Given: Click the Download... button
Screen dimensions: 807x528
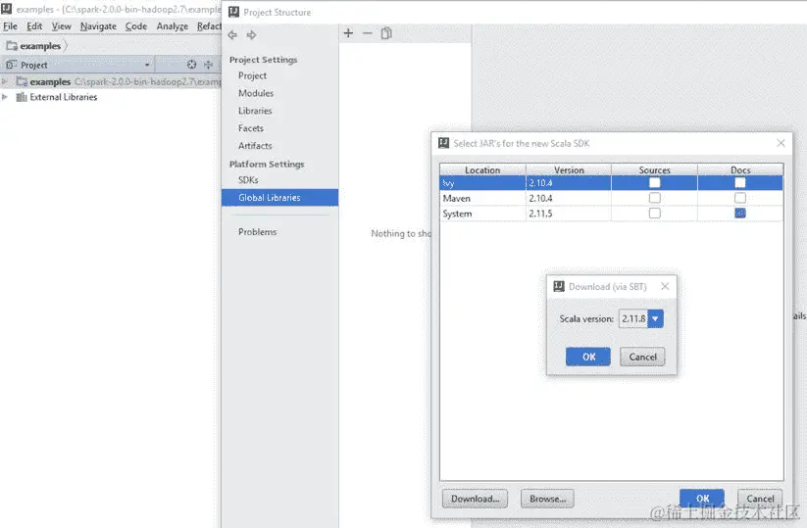Looking at the screenshot, I should tap(475, 499).
